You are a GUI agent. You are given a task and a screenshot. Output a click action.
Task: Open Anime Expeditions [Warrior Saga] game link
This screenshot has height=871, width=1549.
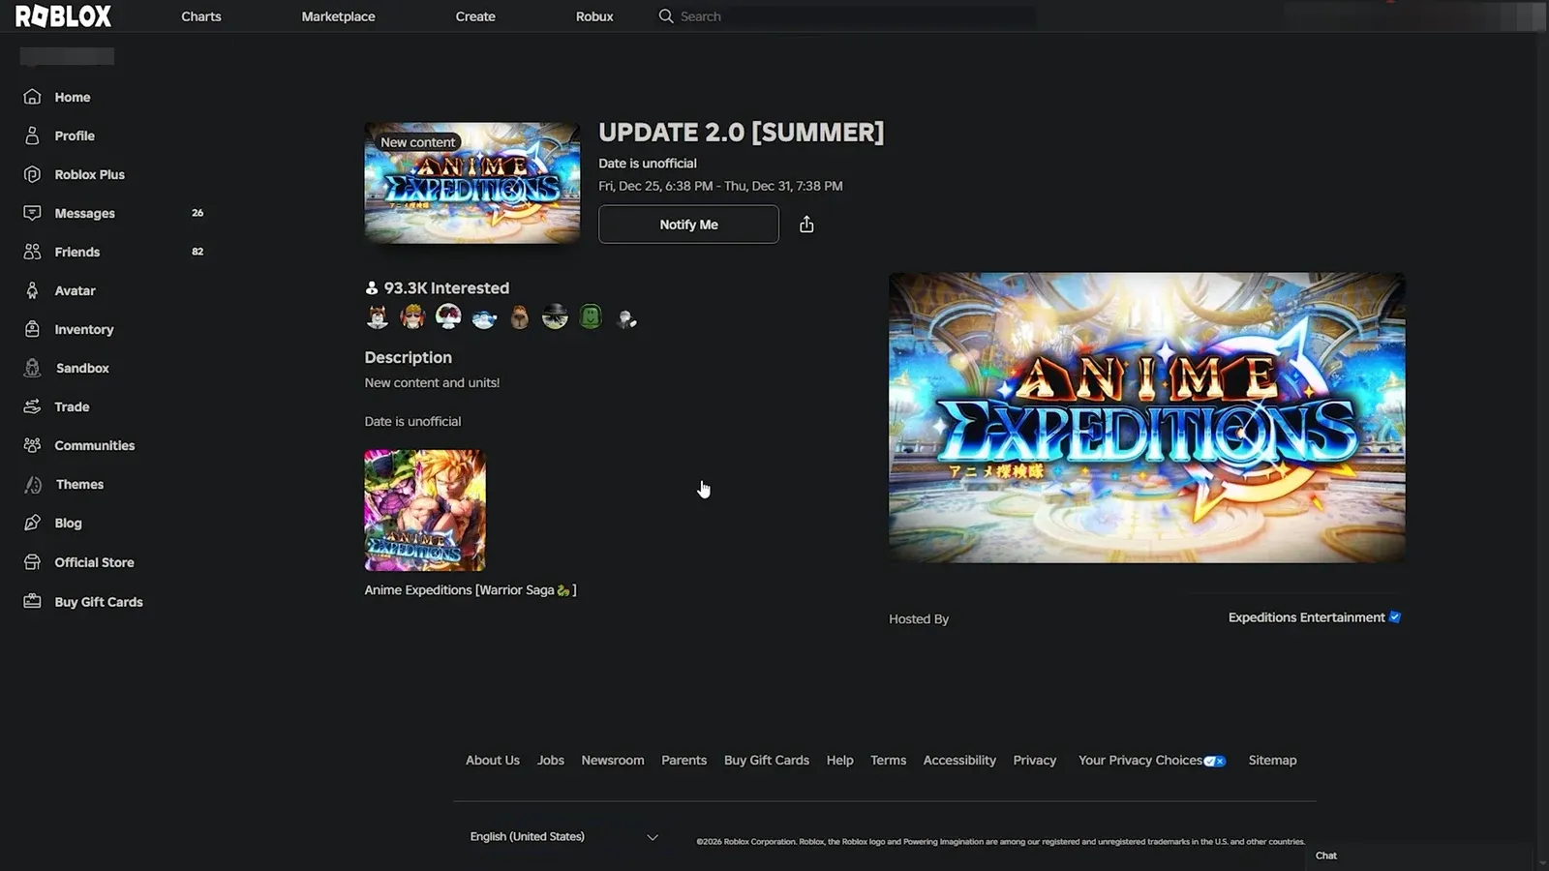(471, 590)
